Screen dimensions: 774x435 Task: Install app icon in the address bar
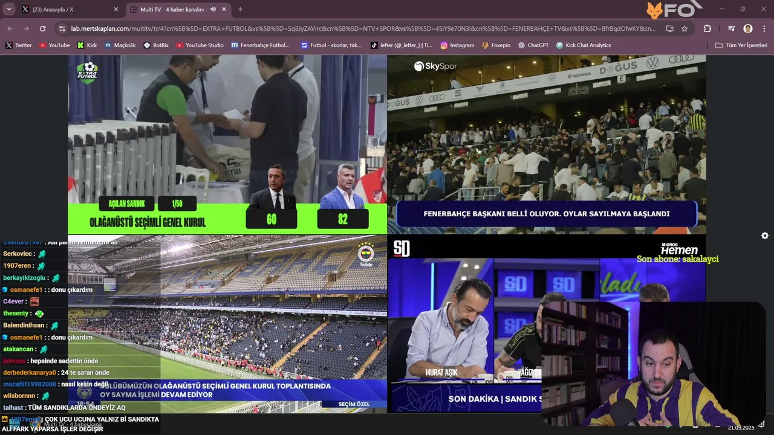click(x=669, y=28)
